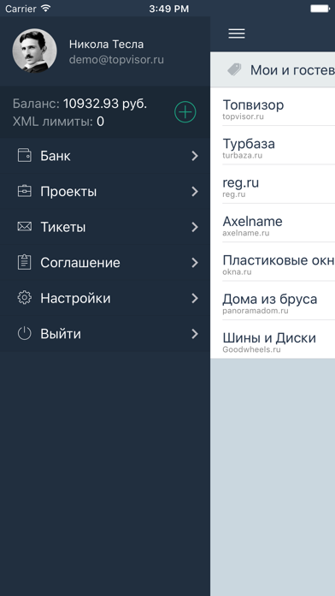Tap the 3:49 PM clock
The width and height of the screenshot is (335, 596).
pos(169,9)
